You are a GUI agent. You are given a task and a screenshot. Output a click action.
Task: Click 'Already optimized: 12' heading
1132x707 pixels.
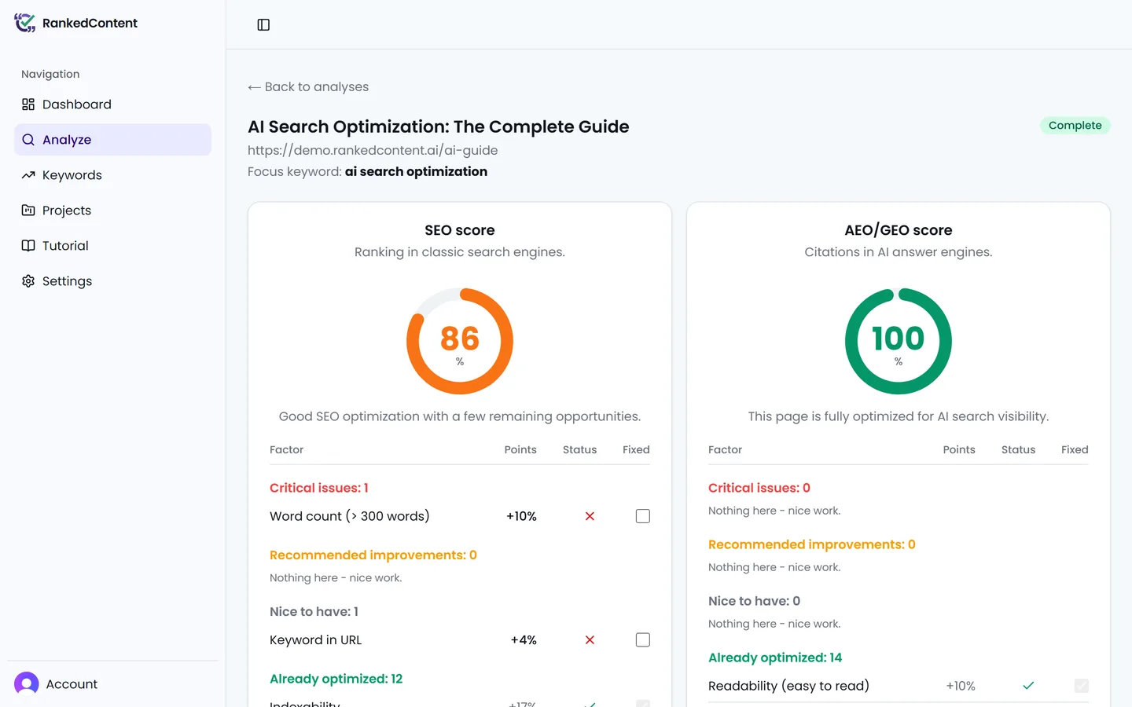pos(336,679)
